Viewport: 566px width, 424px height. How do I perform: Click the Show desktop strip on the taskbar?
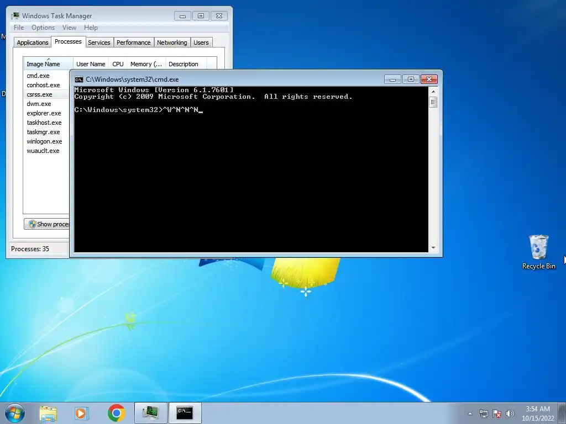click(562, 413)
